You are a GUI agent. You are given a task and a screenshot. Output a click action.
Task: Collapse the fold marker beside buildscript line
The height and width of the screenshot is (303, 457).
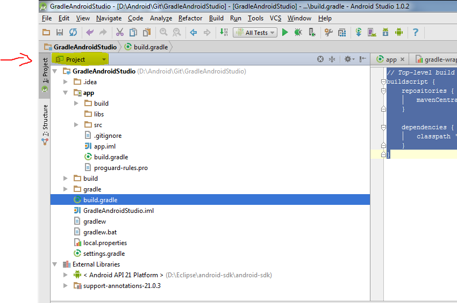384,82
